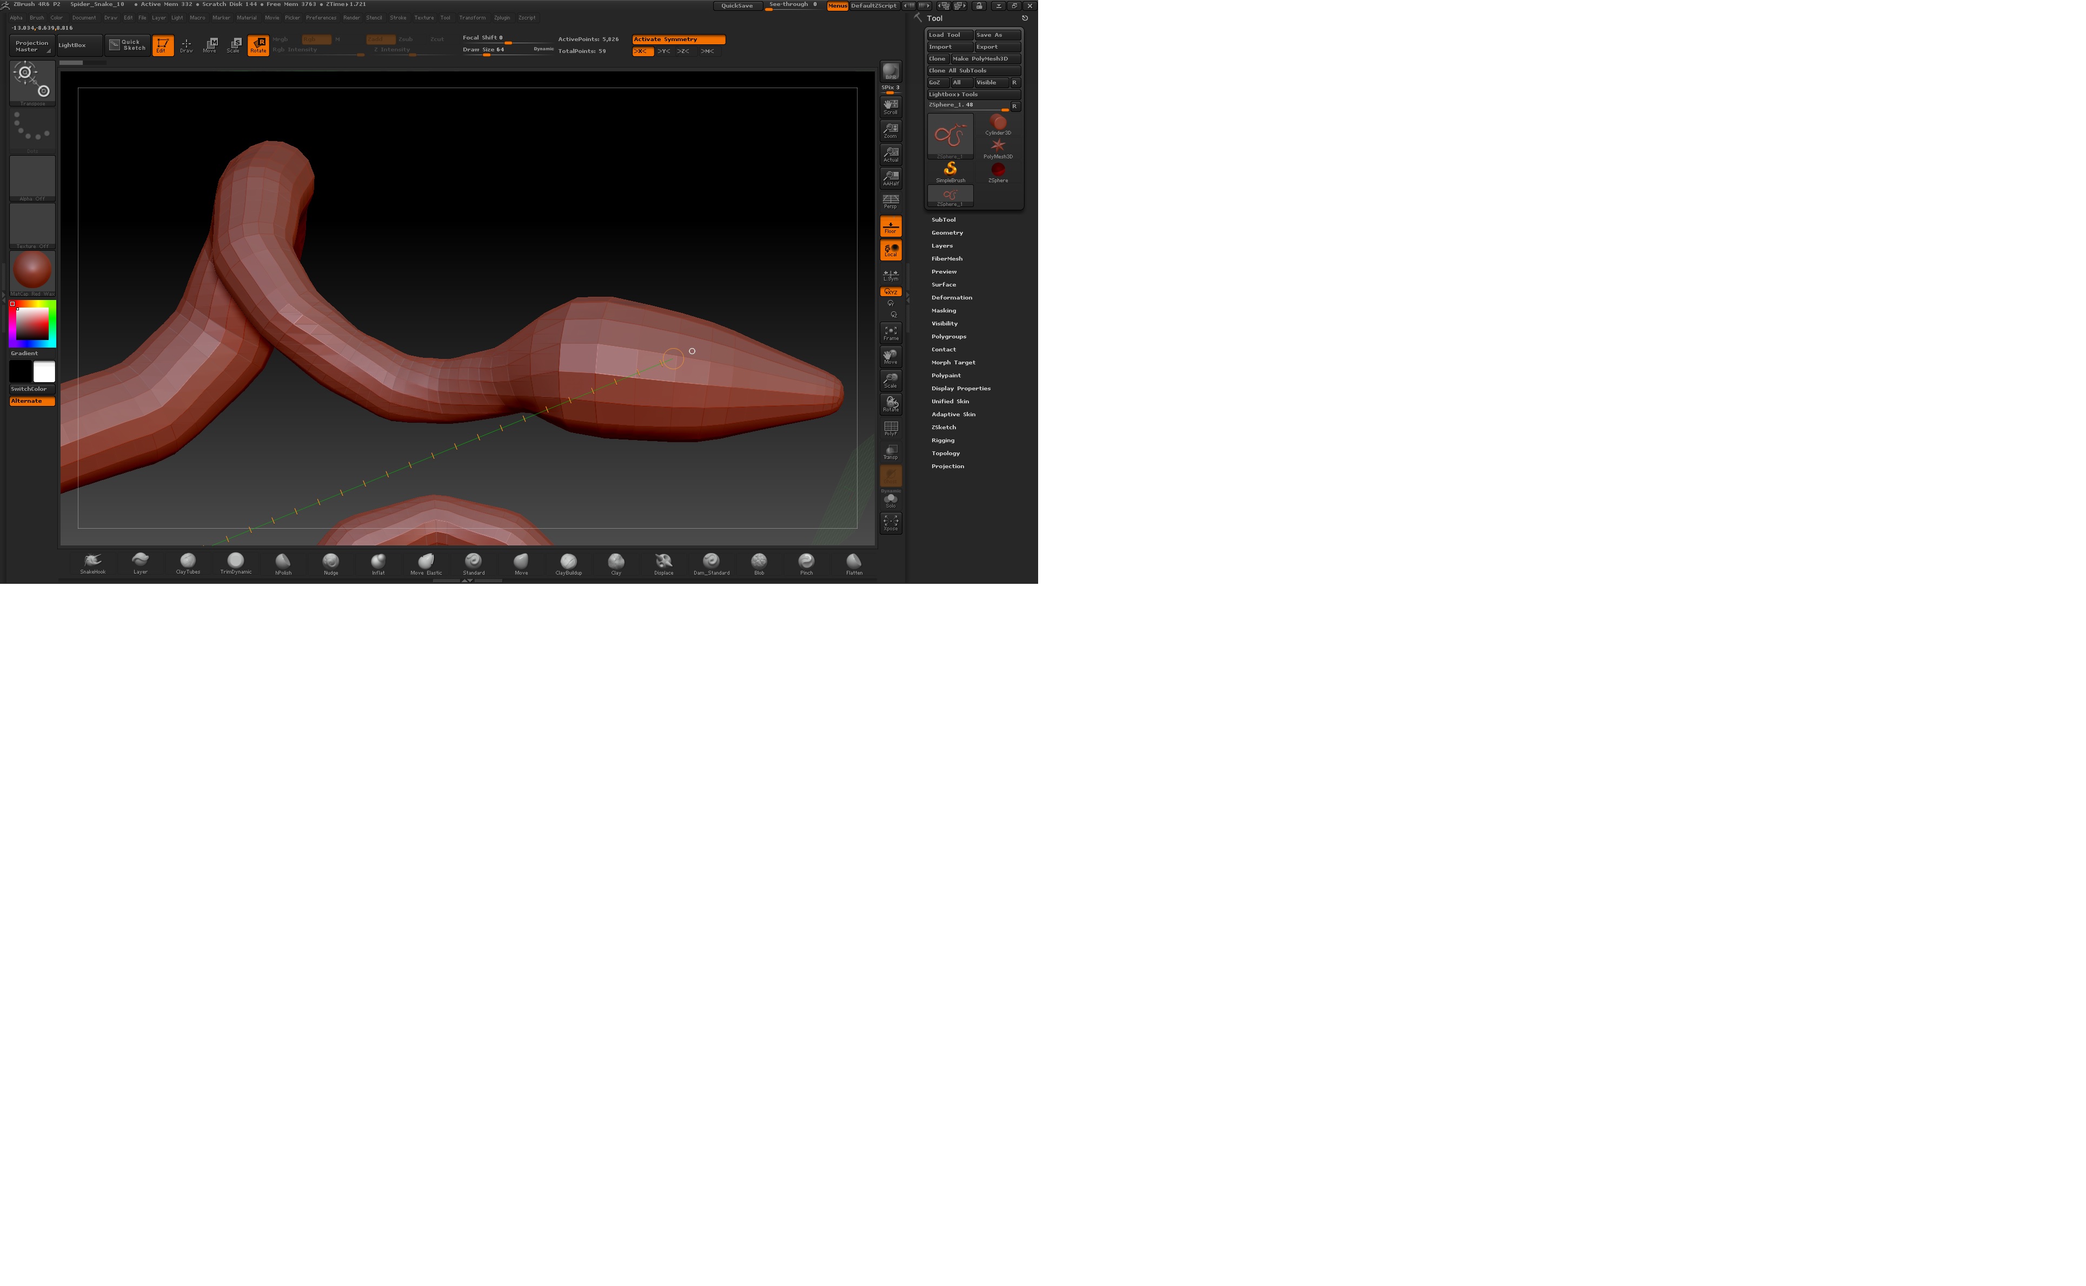Click the Frame view icon

tap(890, 332)
